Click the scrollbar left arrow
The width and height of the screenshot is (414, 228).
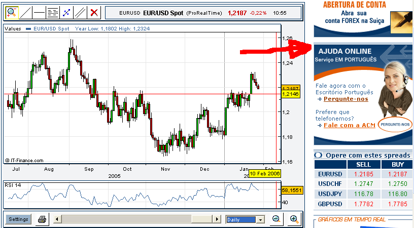tap(57, 219)
